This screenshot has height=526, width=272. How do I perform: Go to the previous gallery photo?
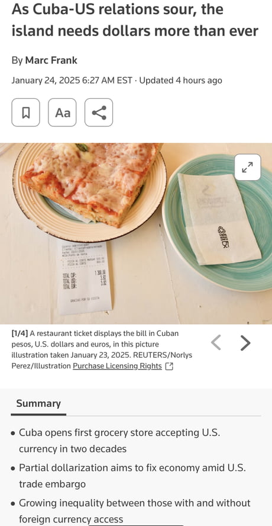click(x=216, y=343)
